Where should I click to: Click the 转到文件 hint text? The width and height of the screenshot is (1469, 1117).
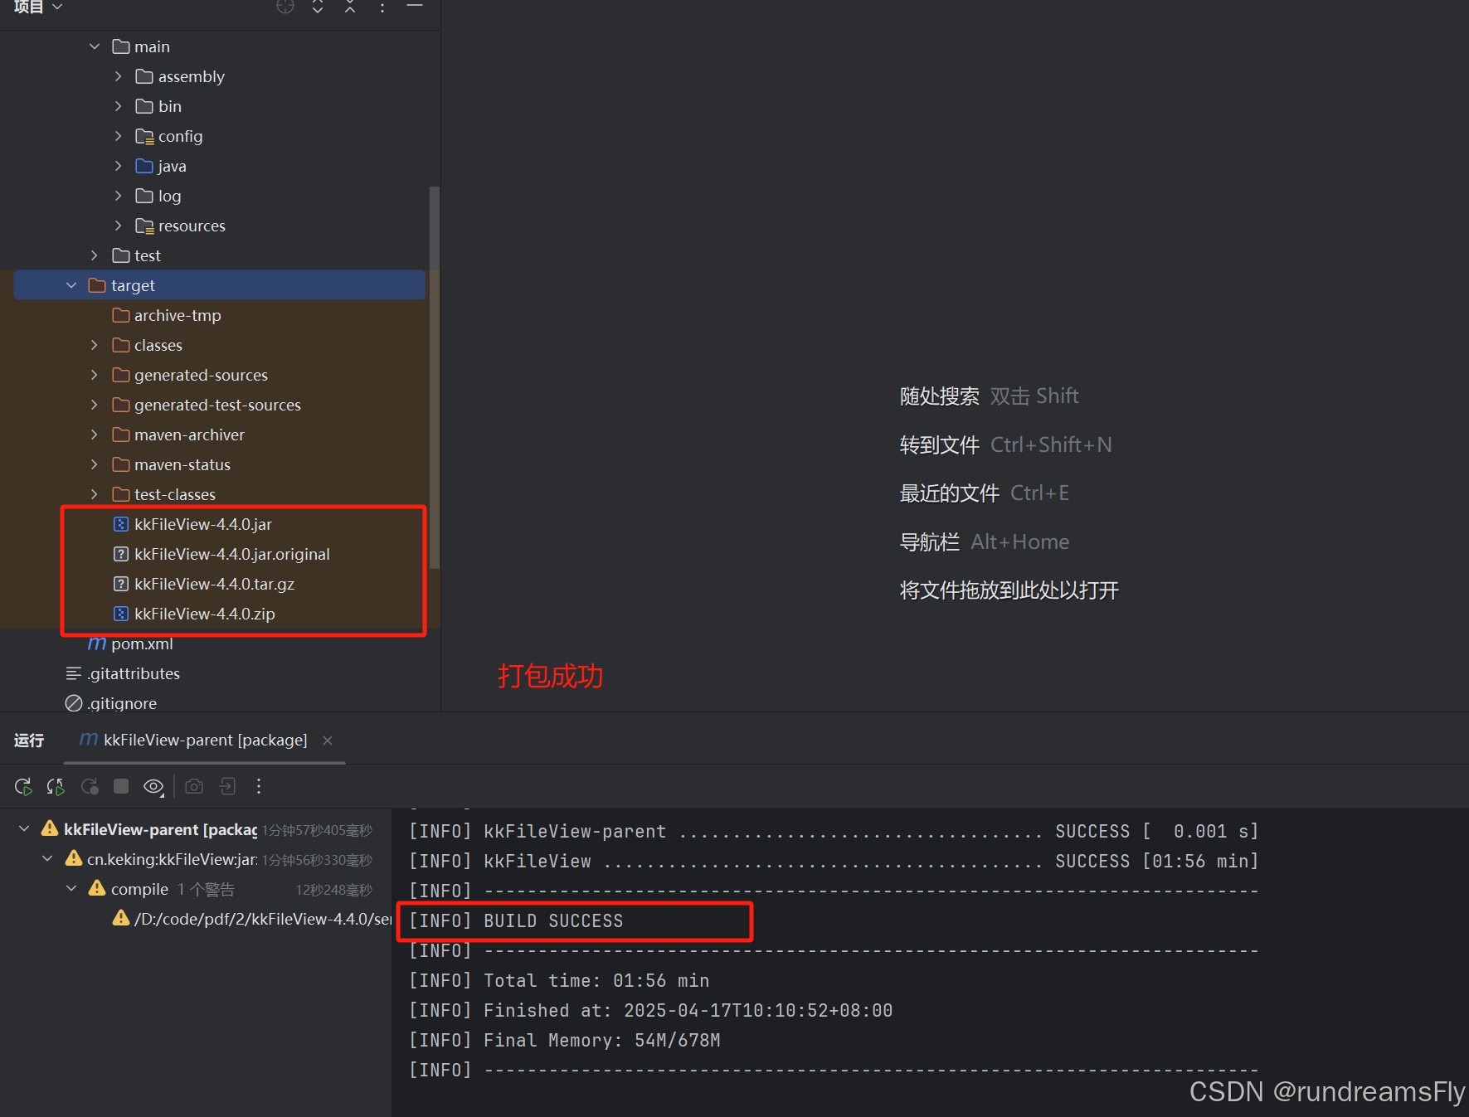[940, 445]
